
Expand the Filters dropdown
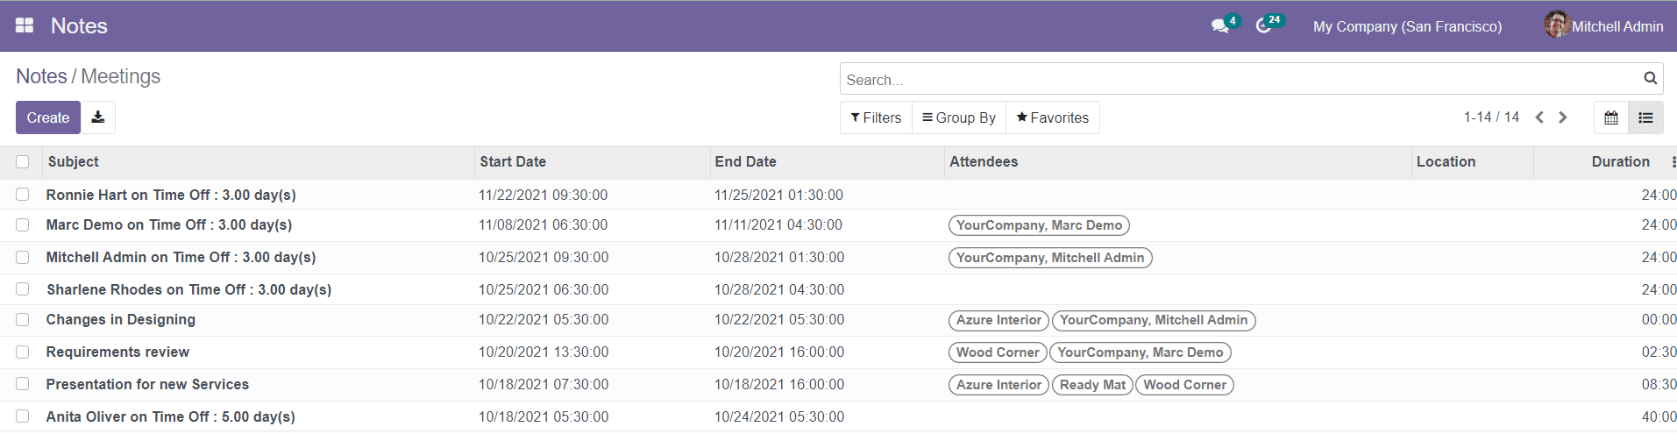click(876, 117)
